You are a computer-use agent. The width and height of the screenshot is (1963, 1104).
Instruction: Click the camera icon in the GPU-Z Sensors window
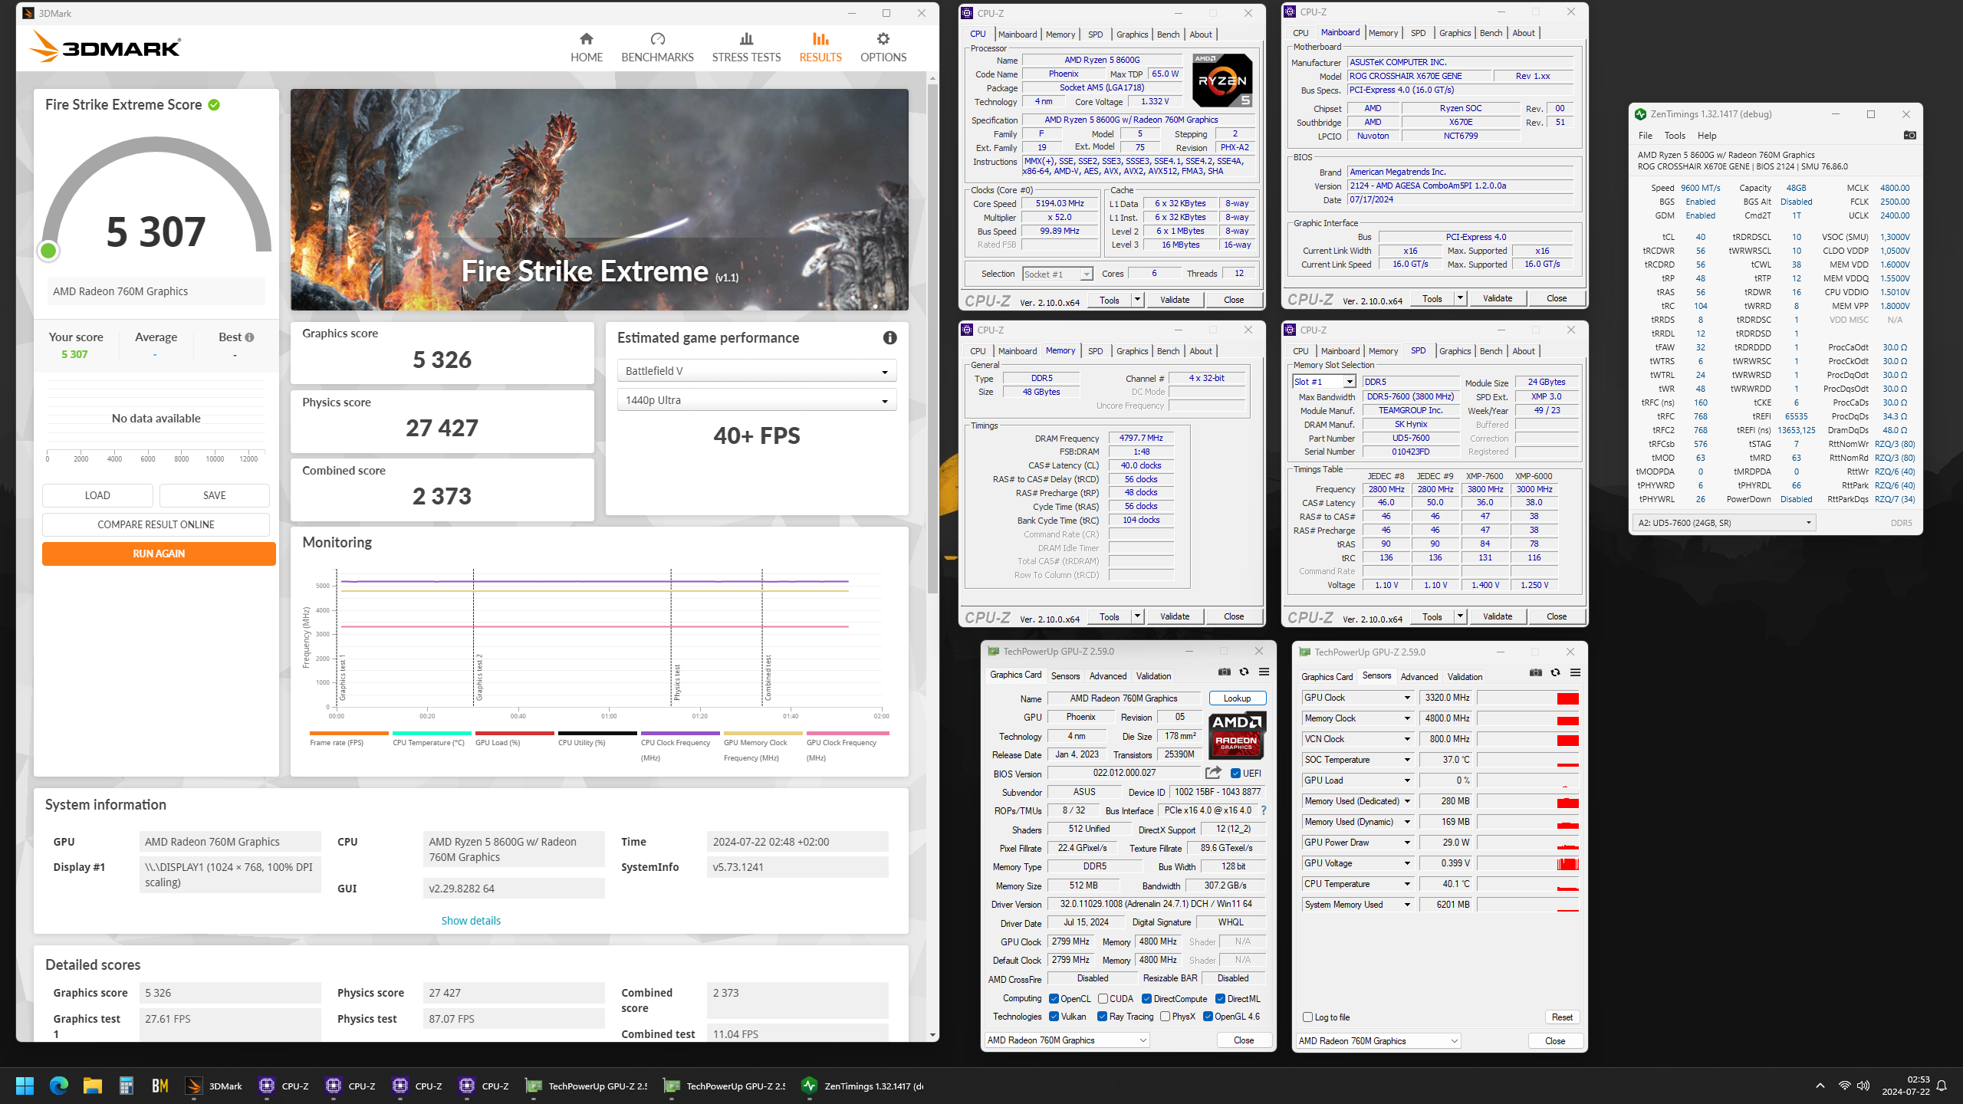pyautogui.click(x=1536, y=672)
